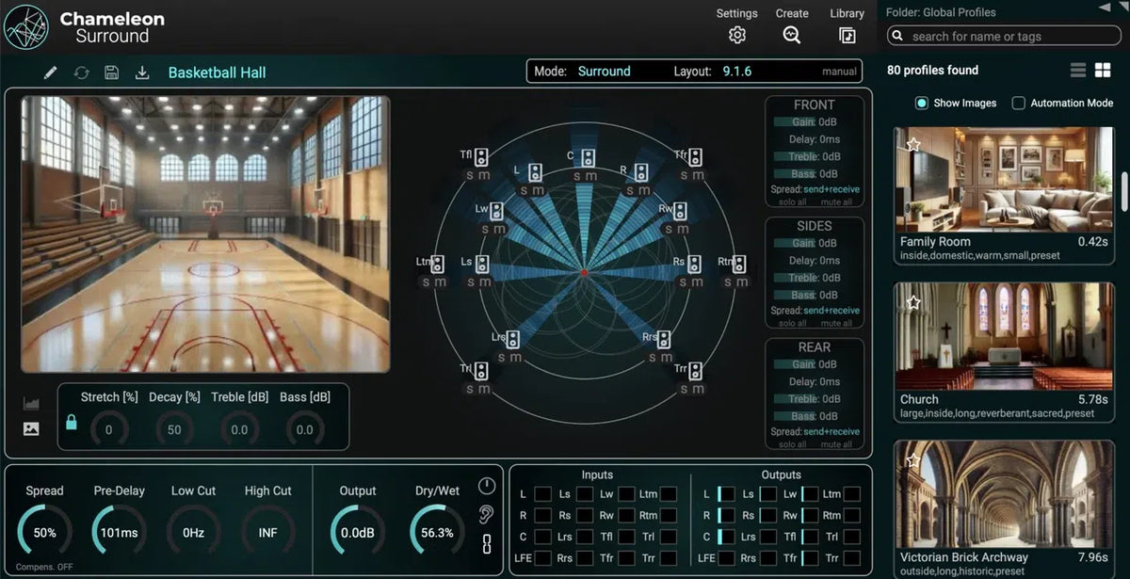Click the reload icon in the preset toolbar
This screenshot has width=1130, height=579.
pyautogui.click(x=82, y=71)
